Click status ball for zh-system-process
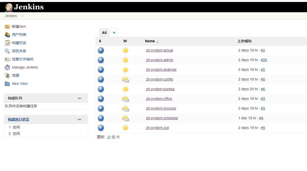This screenshot has height=171, width=307. [101, 109]
